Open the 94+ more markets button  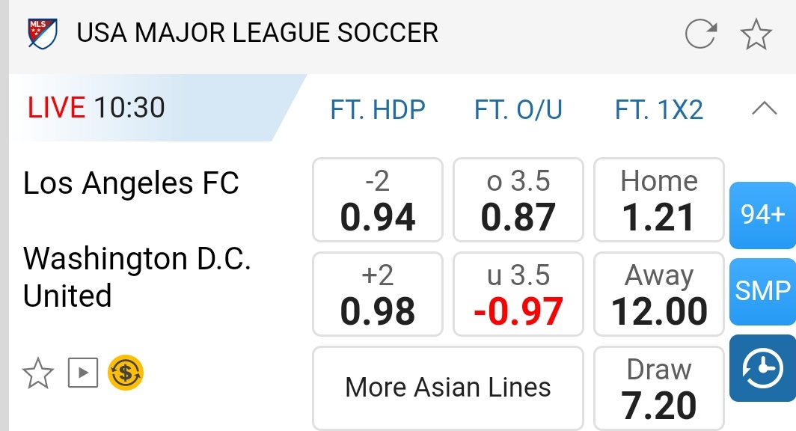[762, 215]
